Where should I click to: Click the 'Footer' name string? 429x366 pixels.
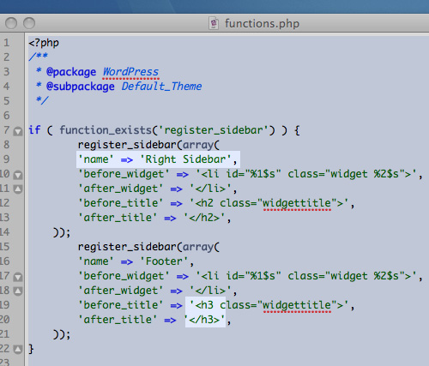tap(164, 261)
